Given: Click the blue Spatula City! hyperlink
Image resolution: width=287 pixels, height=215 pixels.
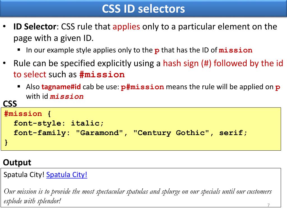Looking at the screenshot, I should tap(67, 175).
